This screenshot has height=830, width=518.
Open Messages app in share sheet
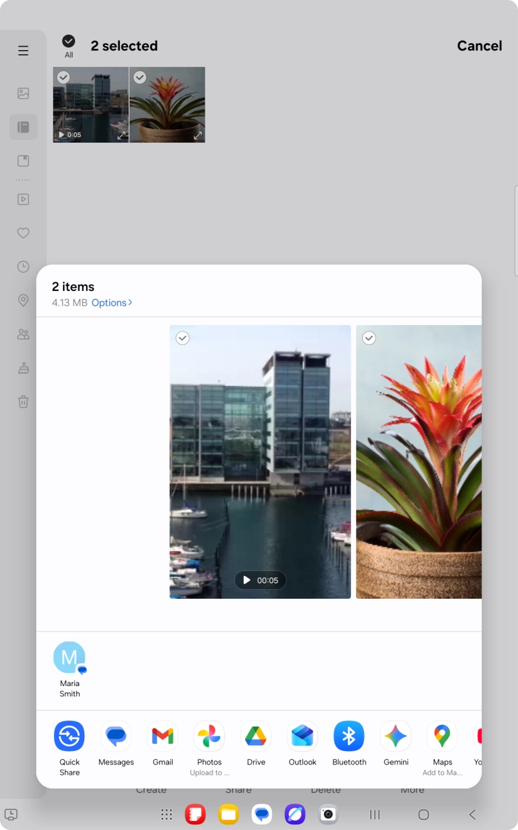(x=116, y=736)
